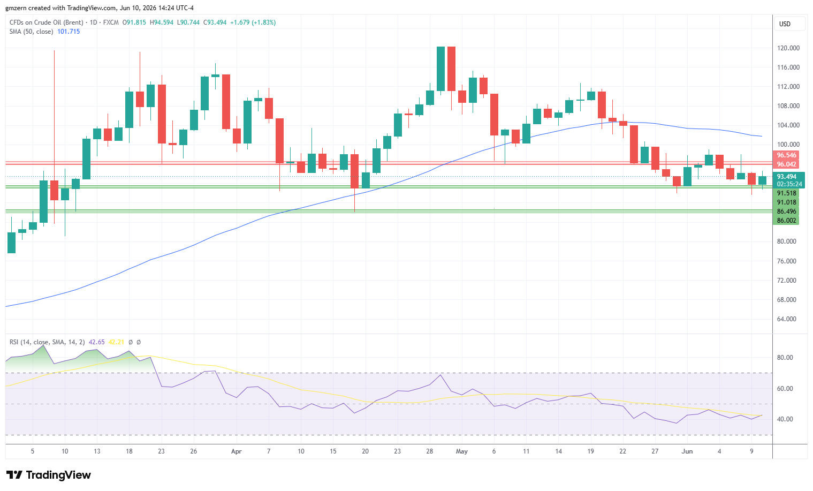Image resolution: width=813 pixels, height=491 pixels.
Task: Select the SMA value 101.715
Action: (69, 32)
